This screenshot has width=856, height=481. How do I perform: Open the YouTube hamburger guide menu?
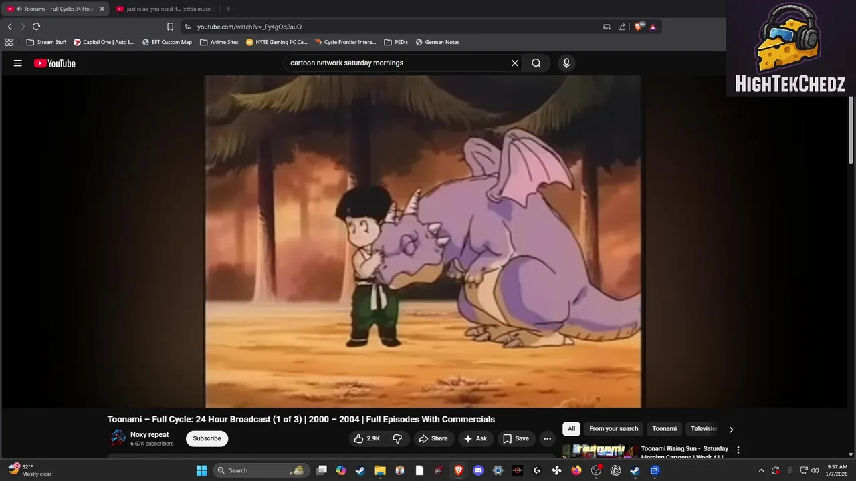coord(18,63)
